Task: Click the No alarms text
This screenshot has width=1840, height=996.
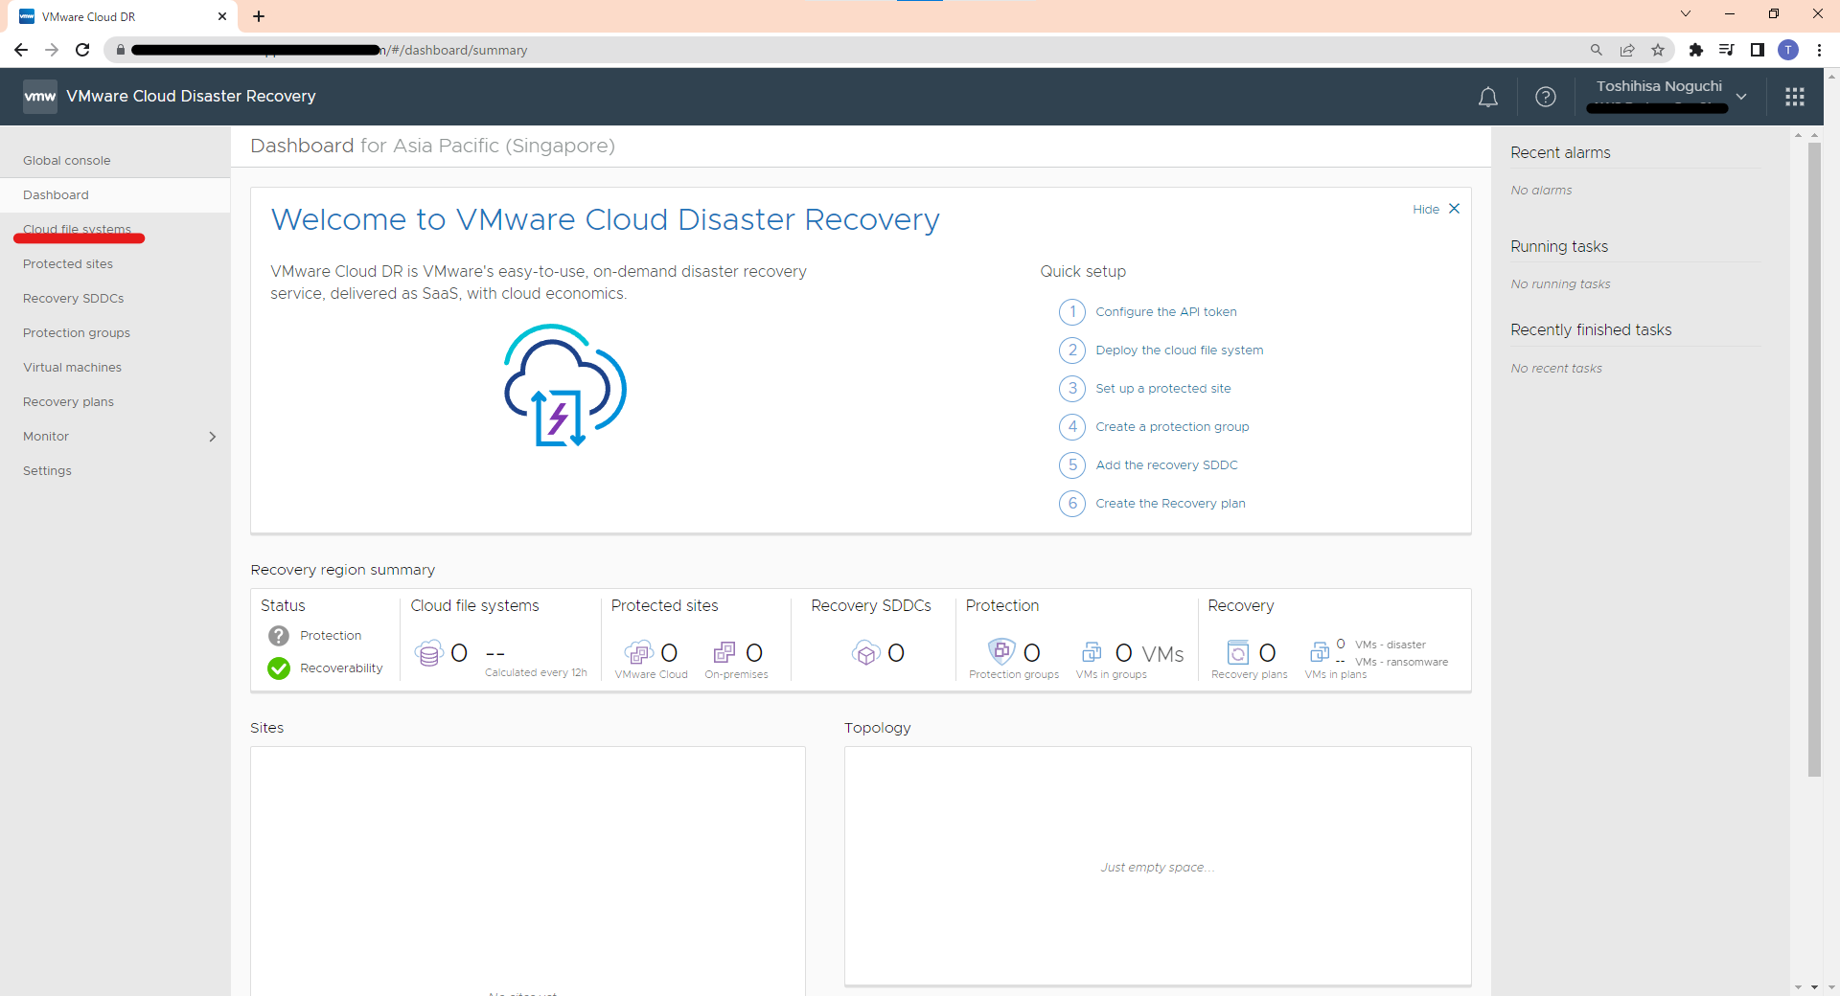Action: pyautogui.click(x=1541, y=191)
